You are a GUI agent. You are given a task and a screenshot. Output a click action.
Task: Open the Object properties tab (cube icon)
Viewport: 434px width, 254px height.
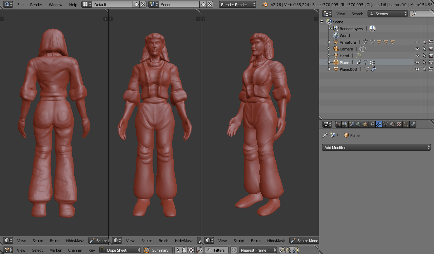pyautogui.click(x=365, y=124)
